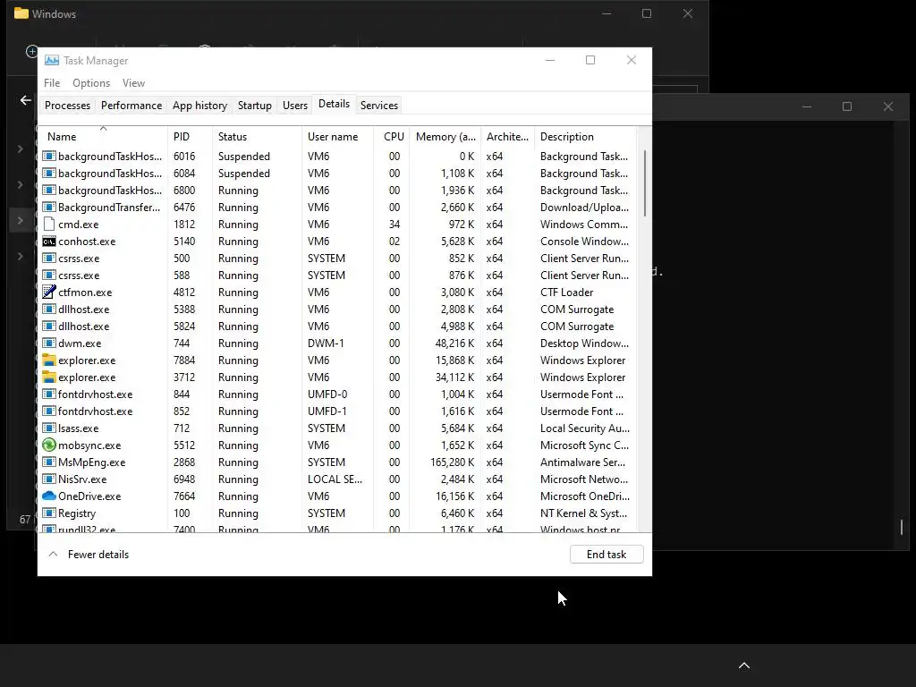Screen dimensions: 916x687
Task: Switch to the Users tab
Action: point(295,106)
